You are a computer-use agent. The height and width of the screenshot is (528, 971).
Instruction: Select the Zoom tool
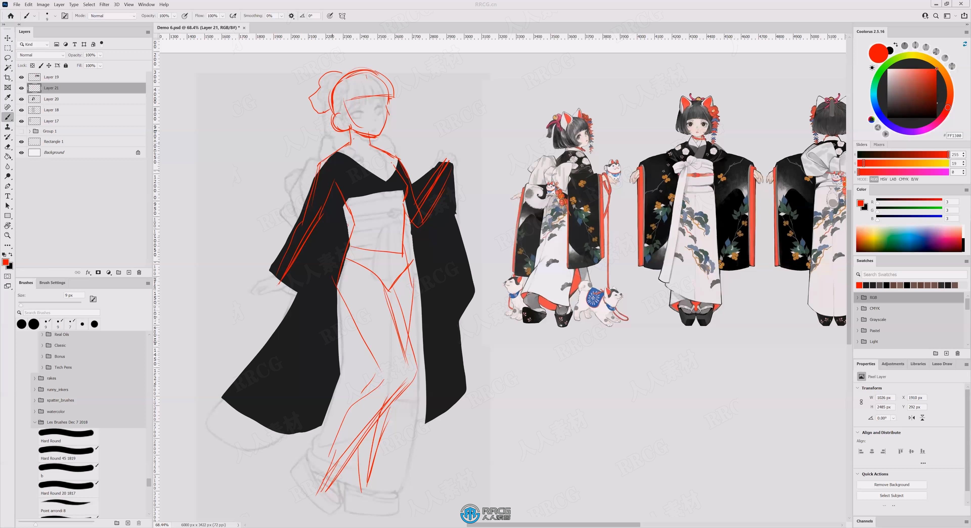click(8, 235)
